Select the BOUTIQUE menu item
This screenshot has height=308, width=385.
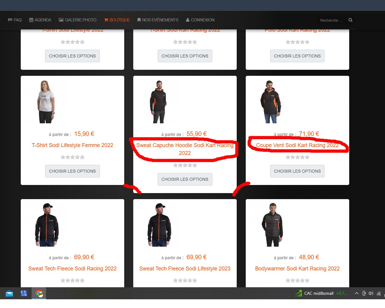pos(117,20)
